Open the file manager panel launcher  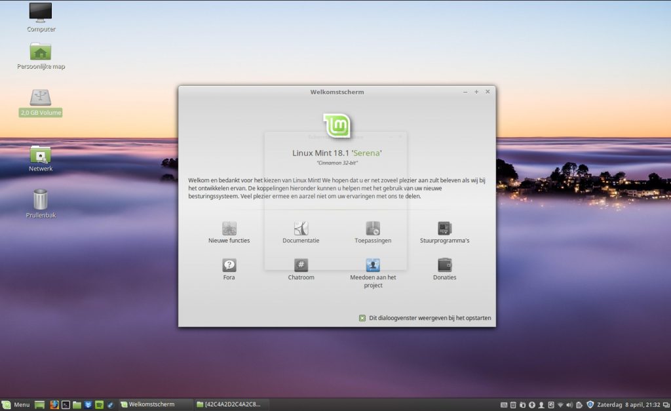[77, 404]
